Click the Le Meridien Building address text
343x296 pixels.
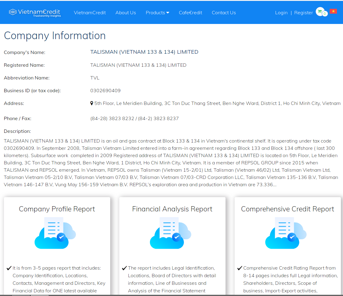point(217,103)
